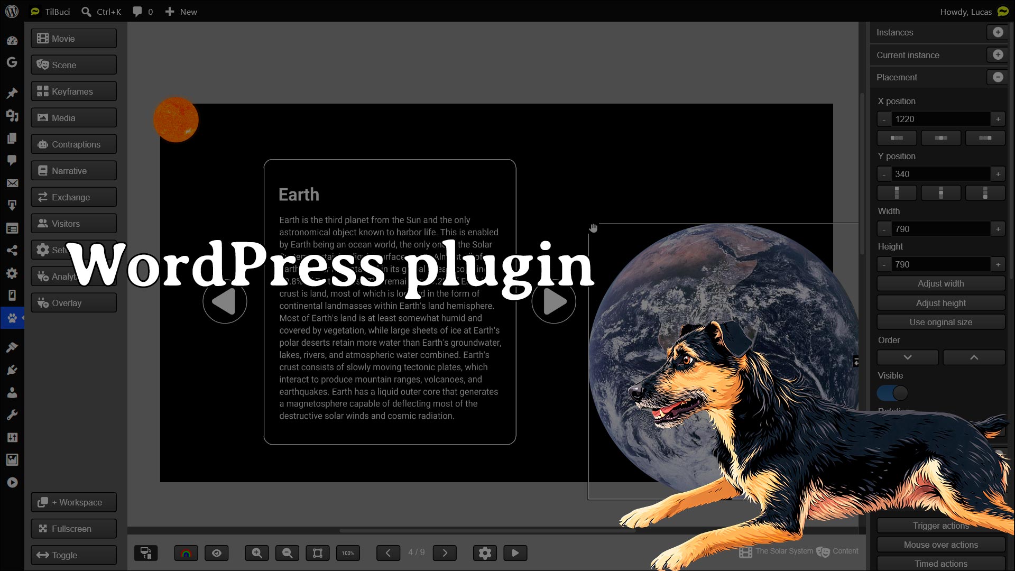The height and width of the screenshot is (571, 1015).
Task: Click the Width input field
Action: (x=940, y=229)
